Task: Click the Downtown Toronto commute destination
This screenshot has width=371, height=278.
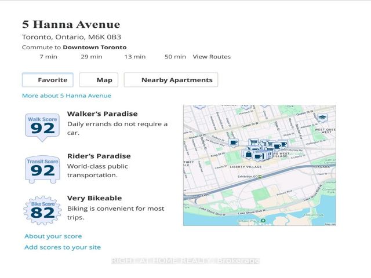Action: (94, 47)
